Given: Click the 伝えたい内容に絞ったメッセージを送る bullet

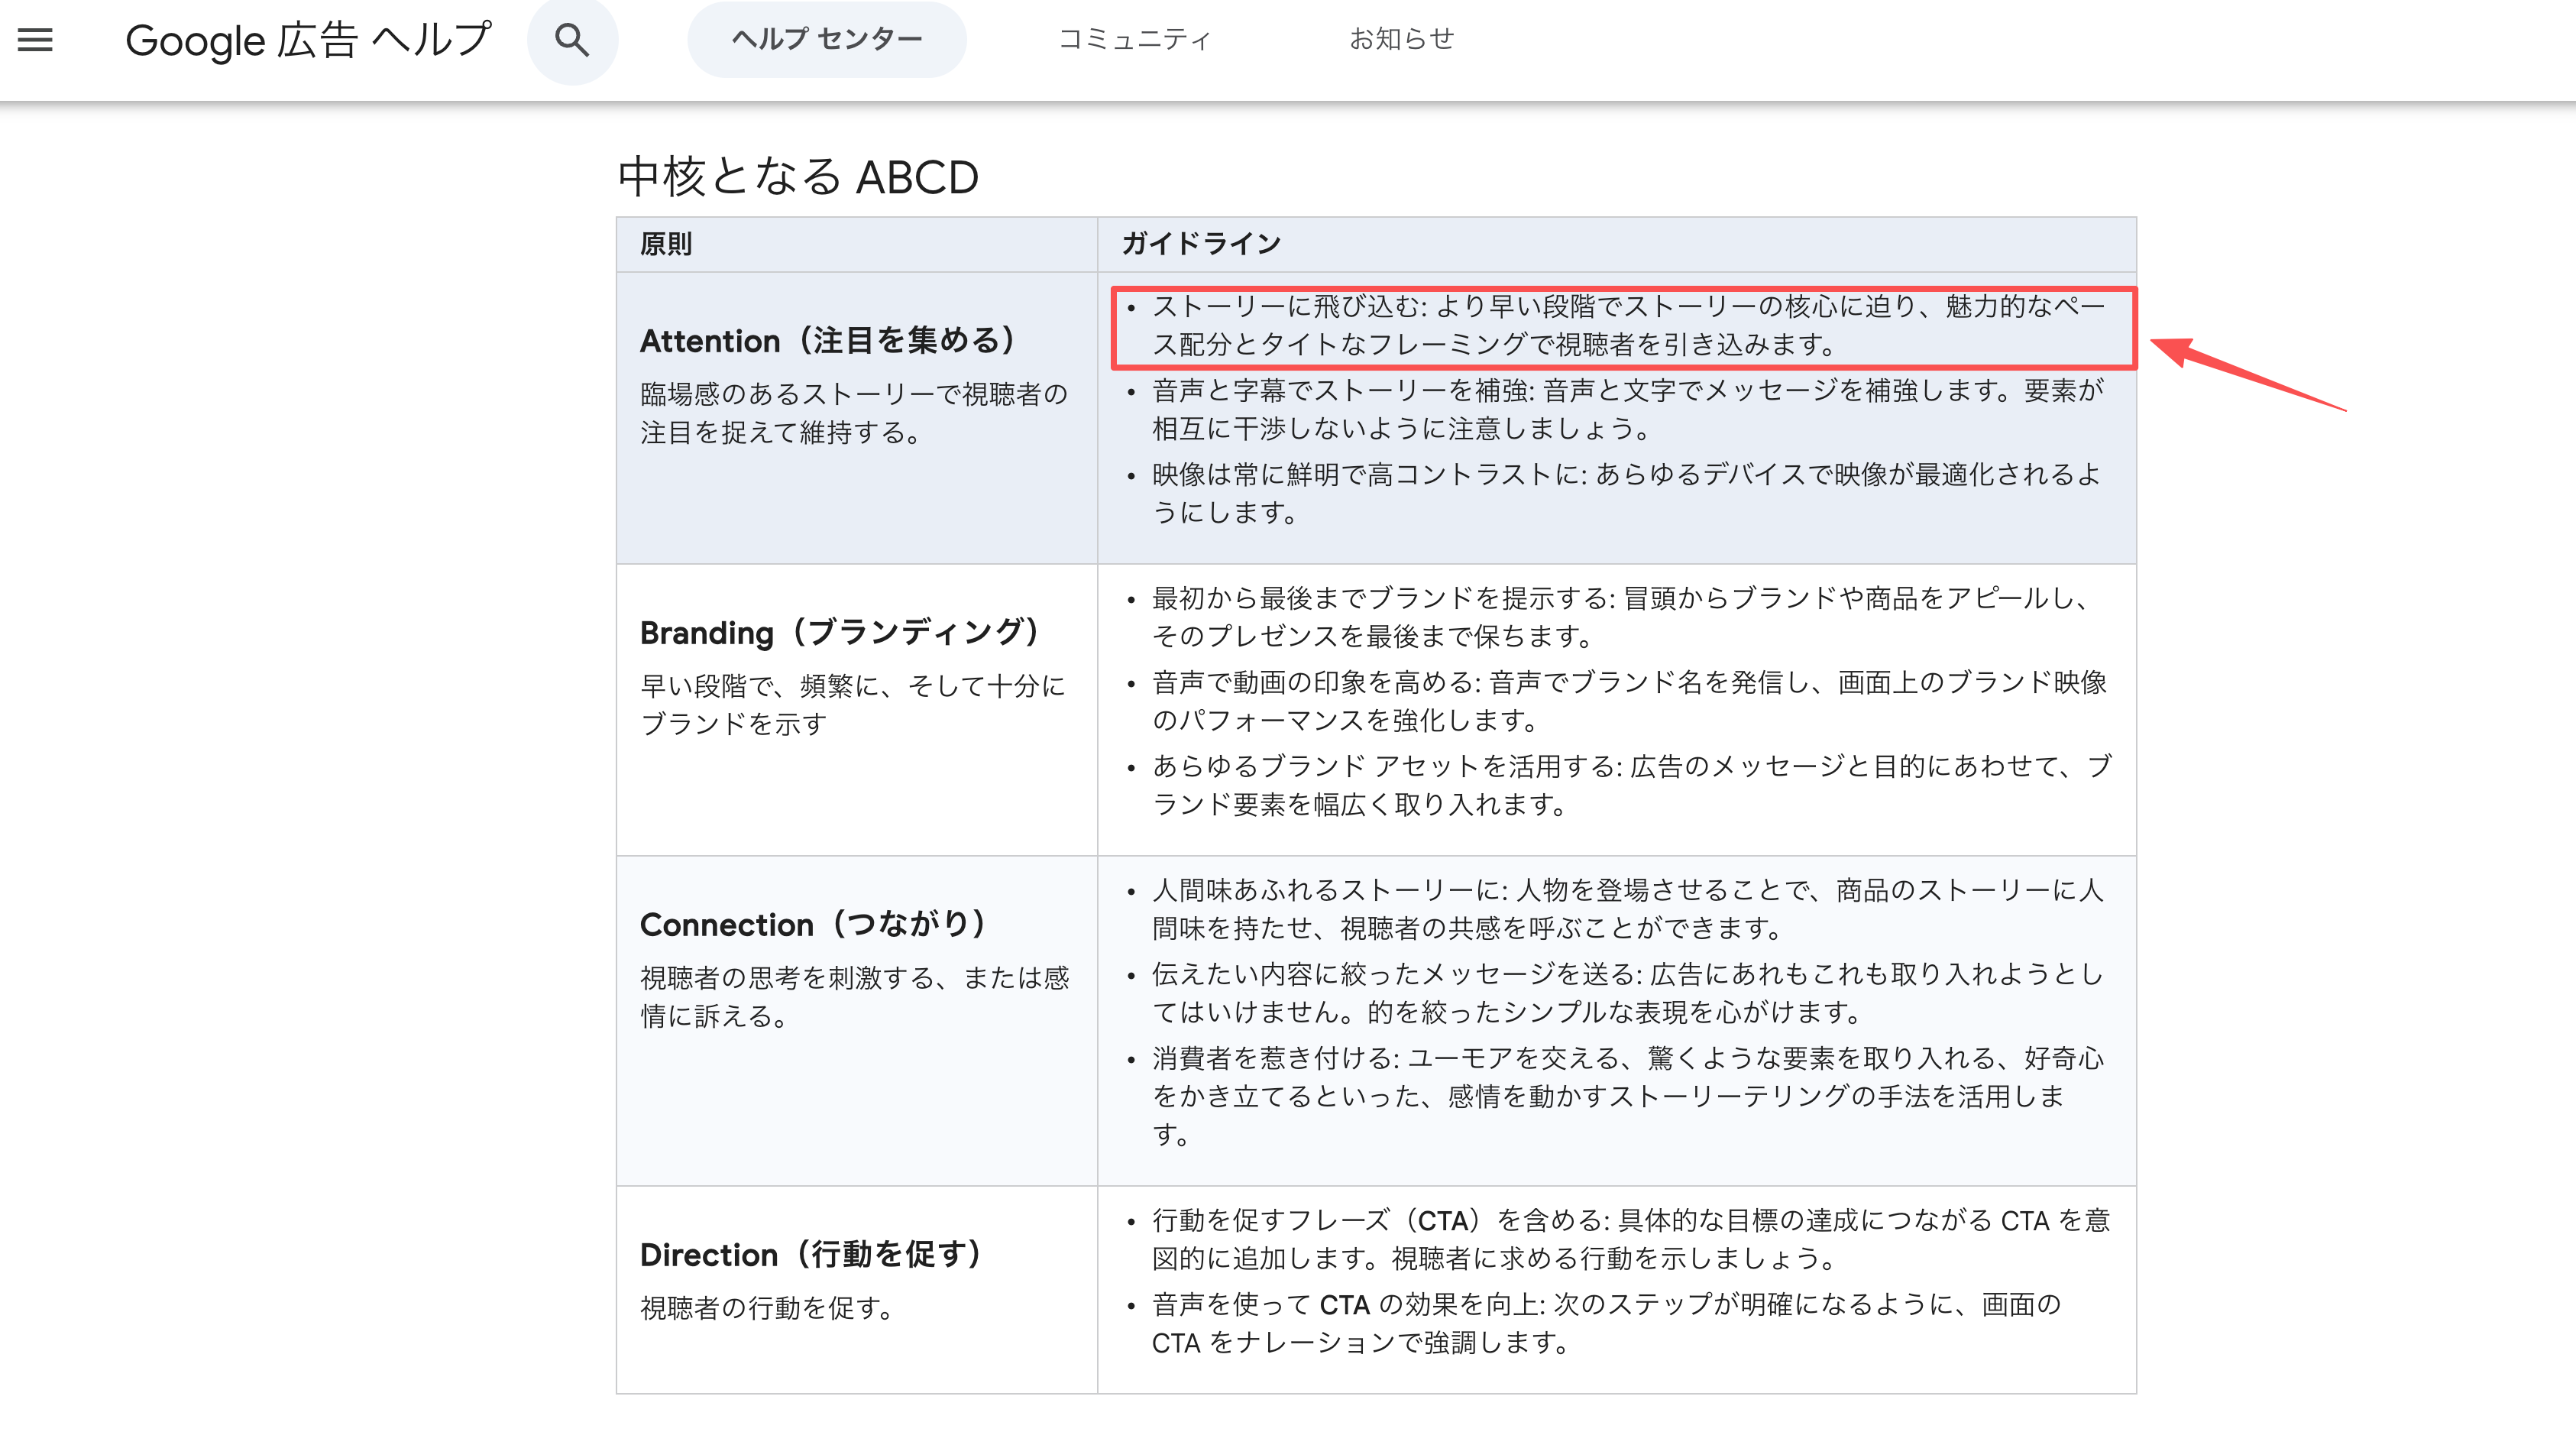Looking at the screenshot, I should tap(1628, 993).
